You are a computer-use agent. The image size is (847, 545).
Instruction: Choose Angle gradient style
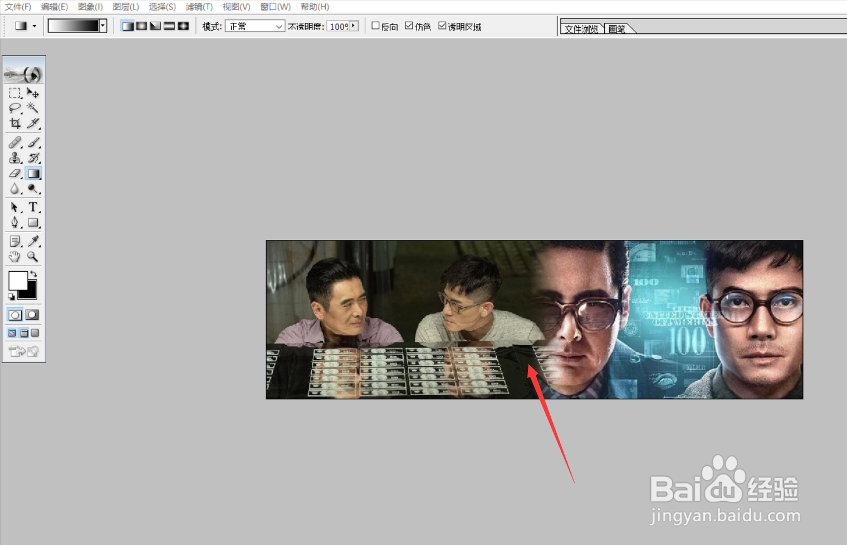pyautogui.click(x=155, y=26)
